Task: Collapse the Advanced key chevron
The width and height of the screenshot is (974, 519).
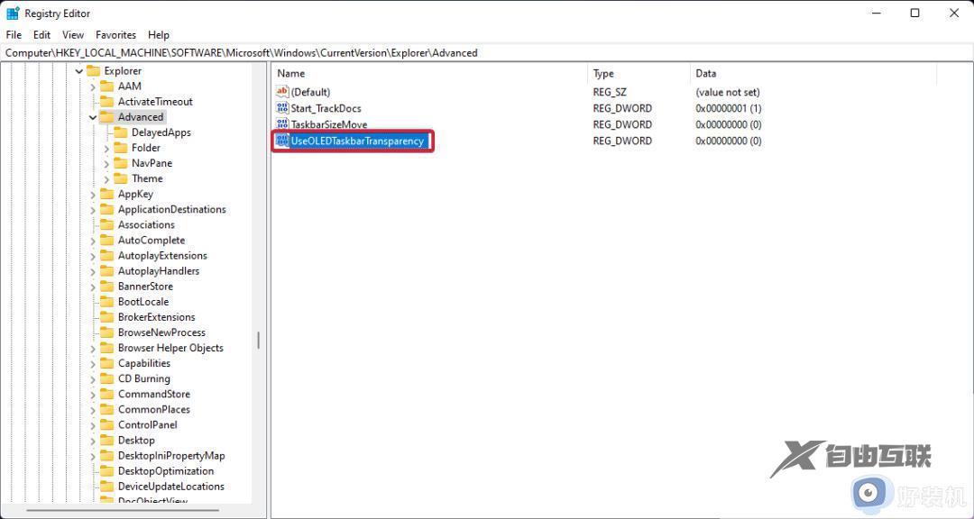Action: click(93, 116)
